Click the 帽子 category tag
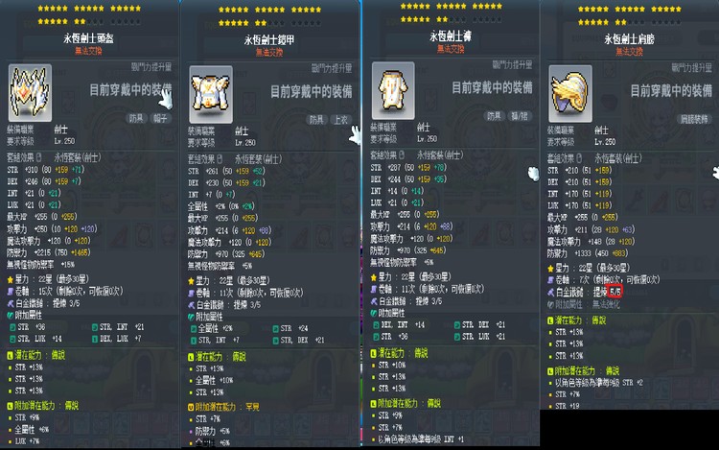This screenshot has width=719, height=450. (160, 118)
